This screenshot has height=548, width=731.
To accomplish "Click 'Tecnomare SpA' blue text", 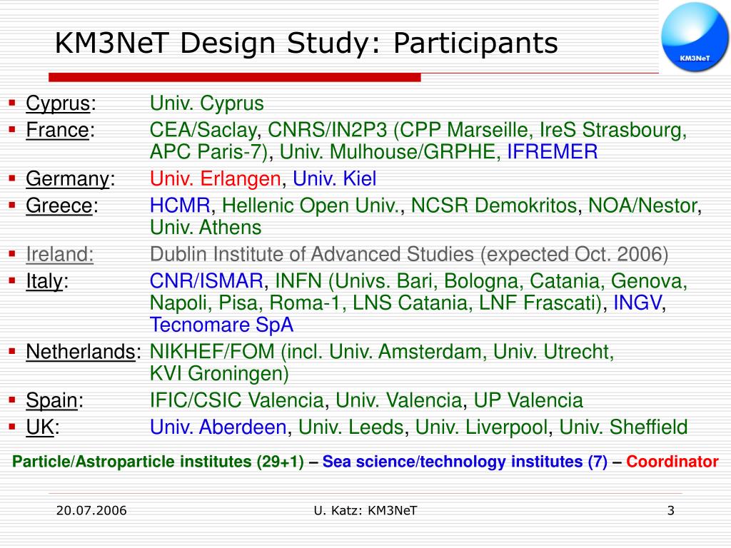I will click(x=221, y=325).
